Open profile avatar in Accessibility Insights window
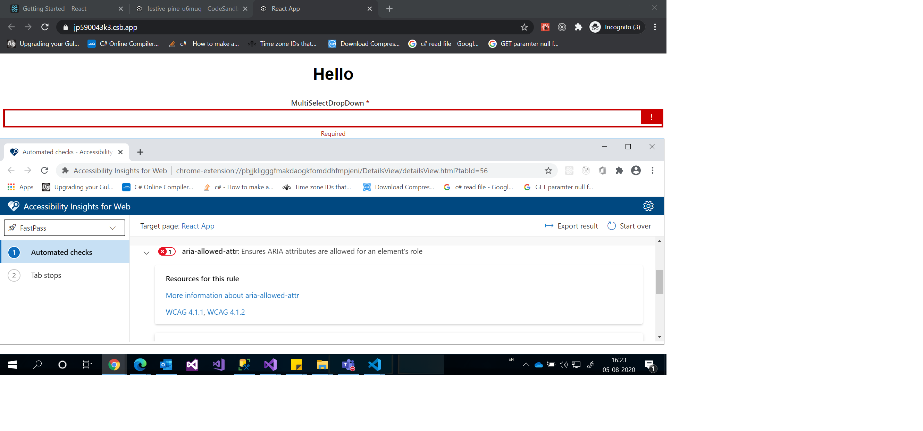923x431 pixels. click(636, 171)
